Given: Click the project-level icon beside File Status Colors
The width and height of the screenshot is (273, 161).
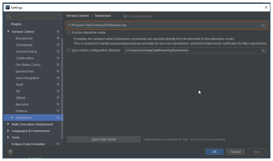Looking at the screenshot, I should (x=58, y=65).
